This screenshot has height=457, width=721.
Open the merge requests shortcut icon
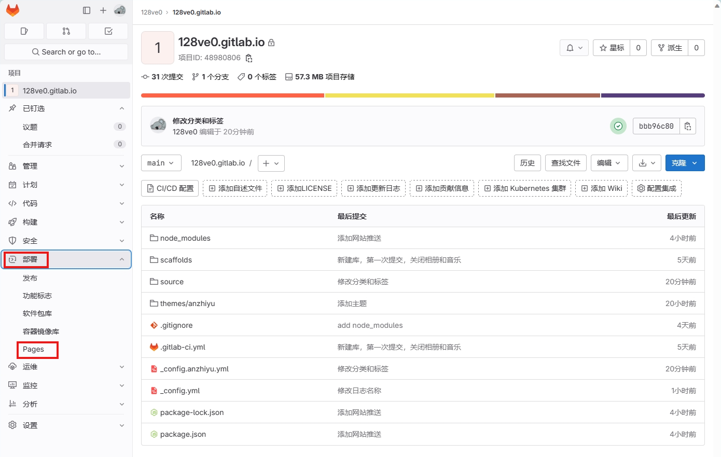click(66, 31)
